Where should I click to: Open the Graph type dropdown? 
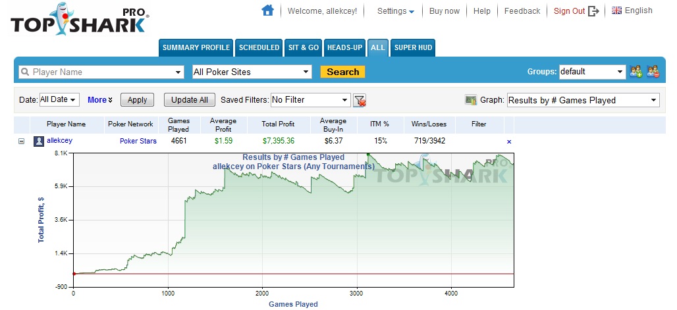(x=583, y=100)
